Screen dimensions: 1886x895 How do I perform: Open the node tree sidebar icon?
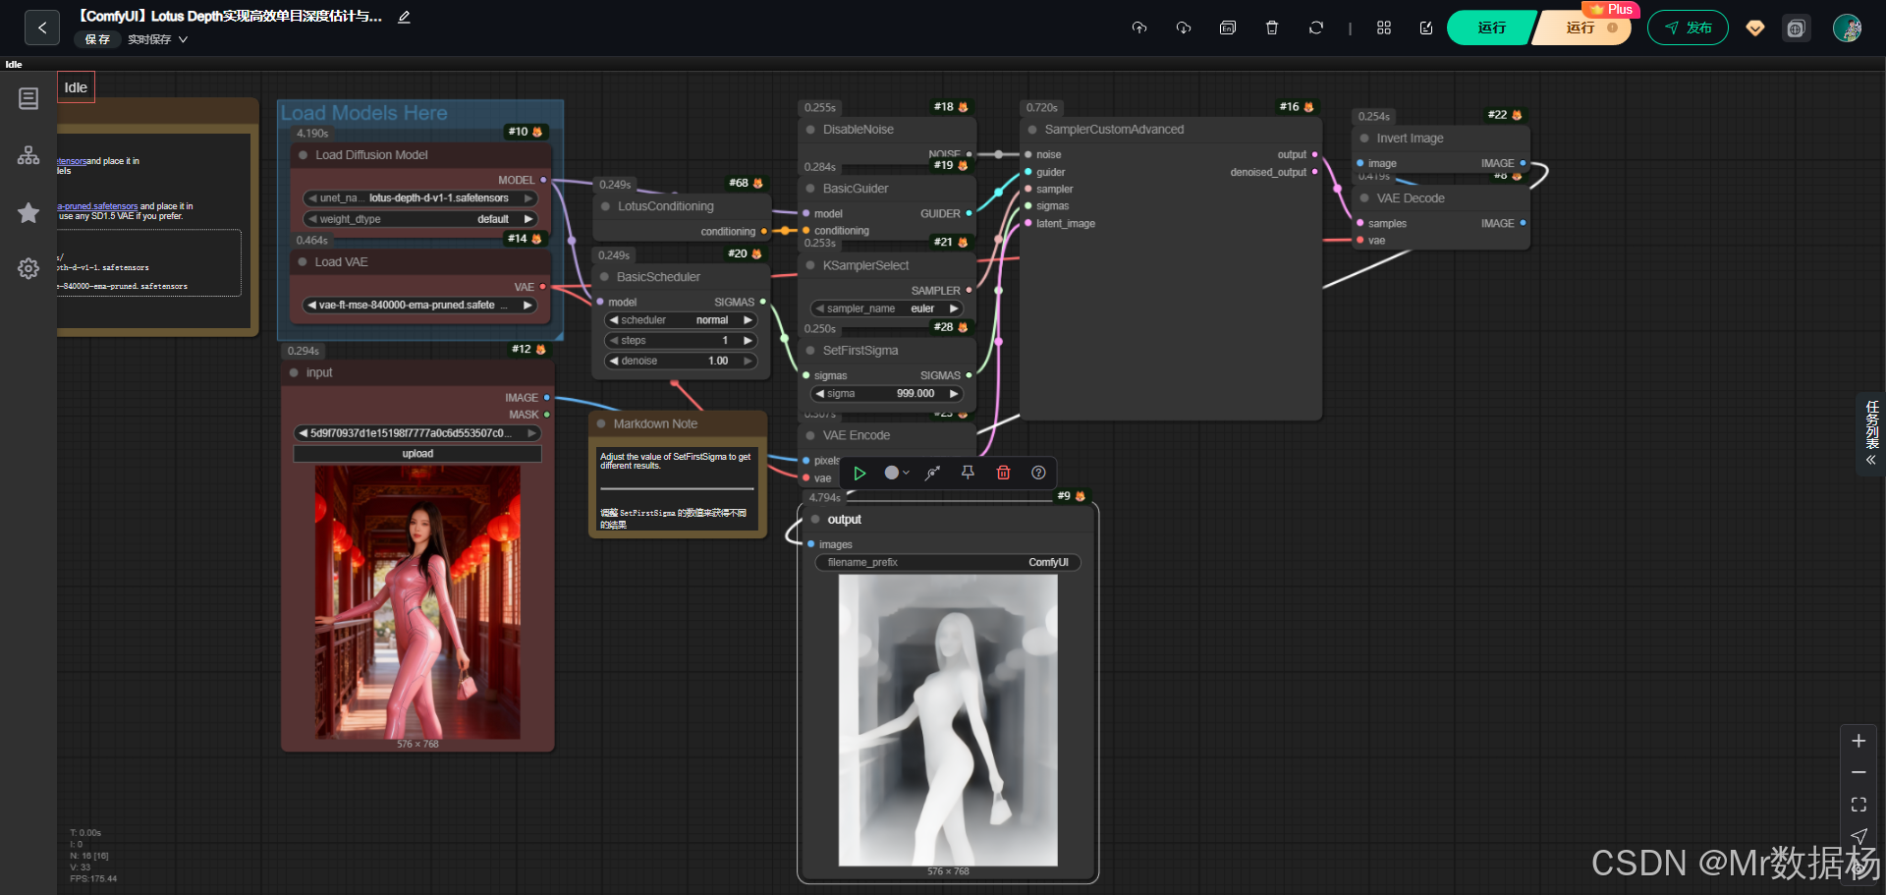(x=28, y=155)
